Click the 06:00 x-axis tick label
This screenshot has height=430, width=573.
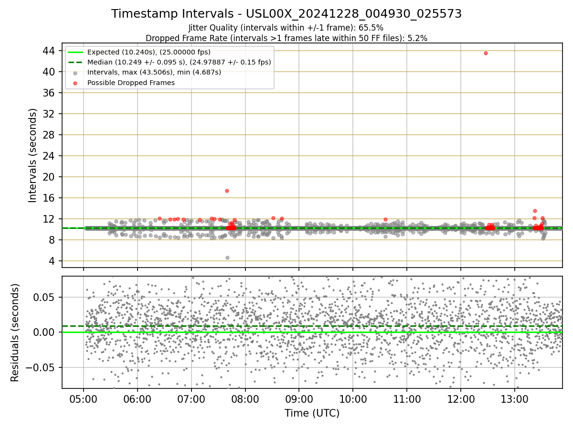click(x=138, y=399)
